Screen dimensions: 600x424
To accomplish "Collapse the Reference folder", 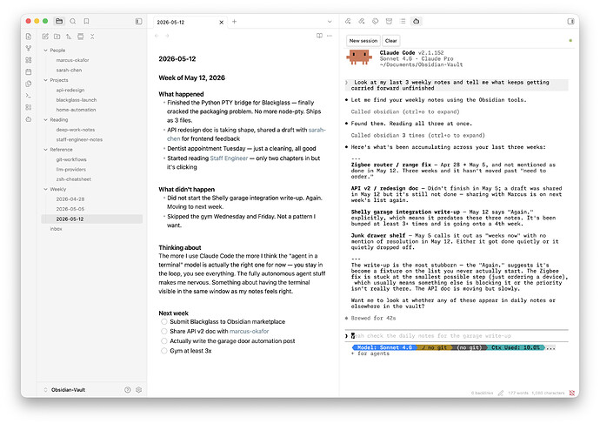I will coord(45,150).
